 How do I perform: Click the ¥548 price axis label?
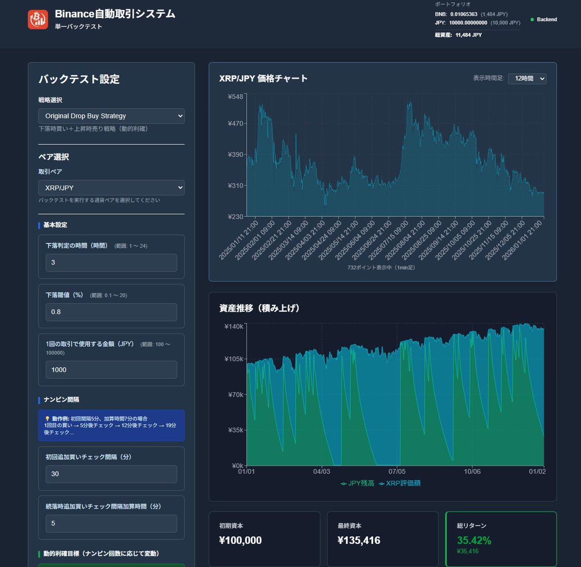[236, 97]
